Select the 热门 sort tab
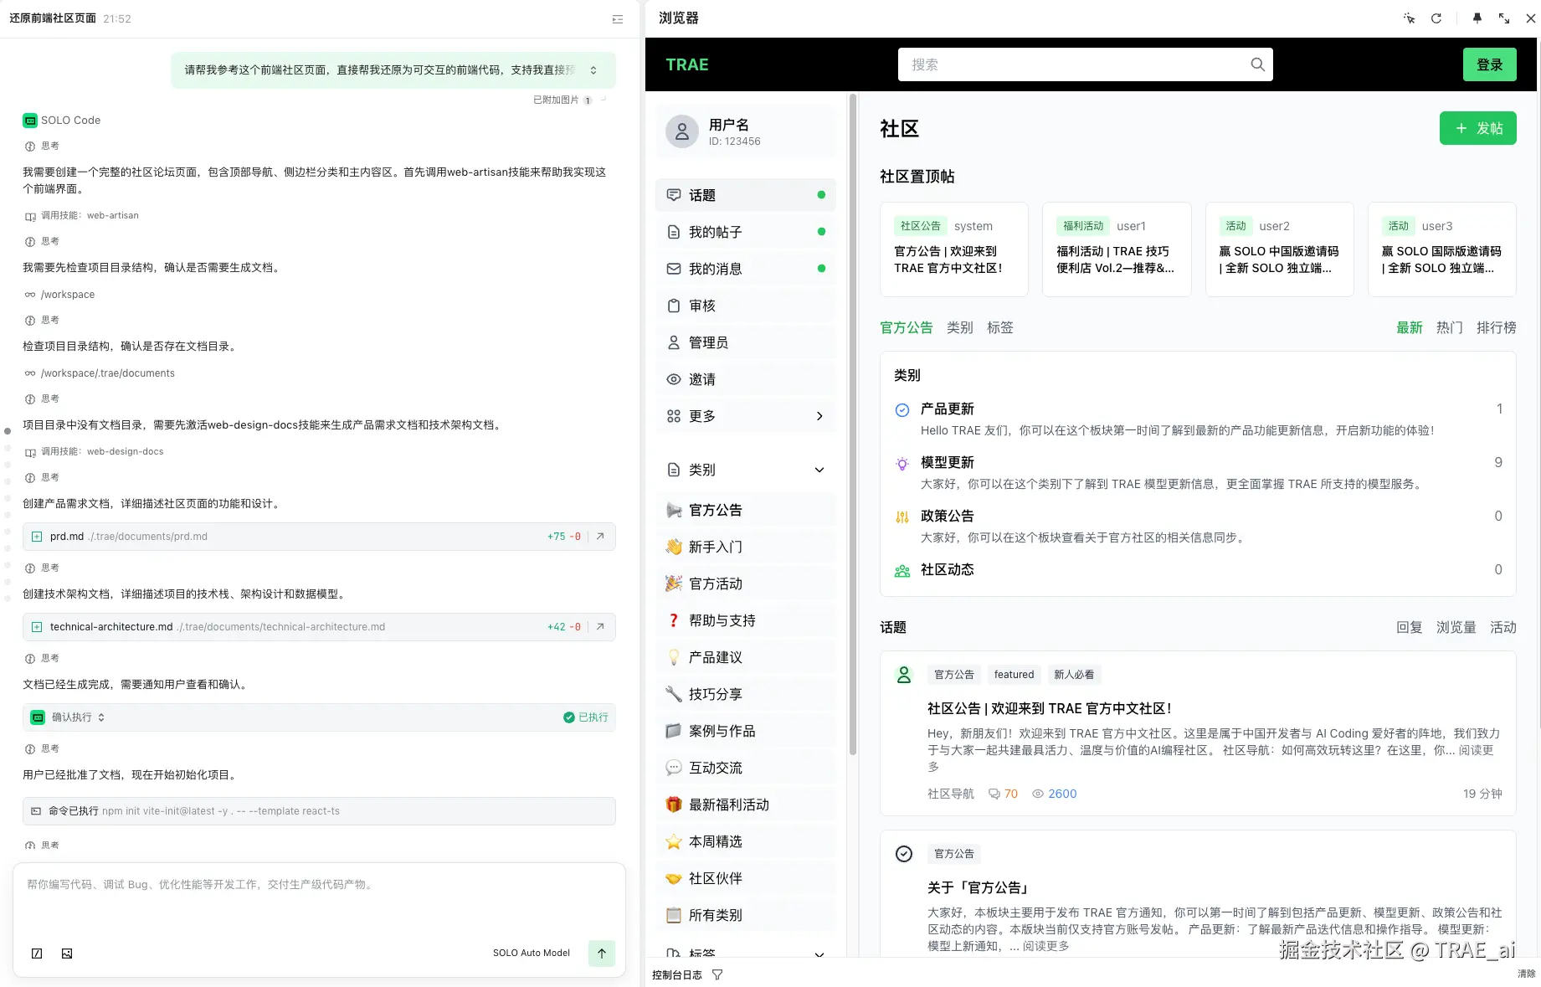Screen dimensions: 1541x987 (1450, 327)
